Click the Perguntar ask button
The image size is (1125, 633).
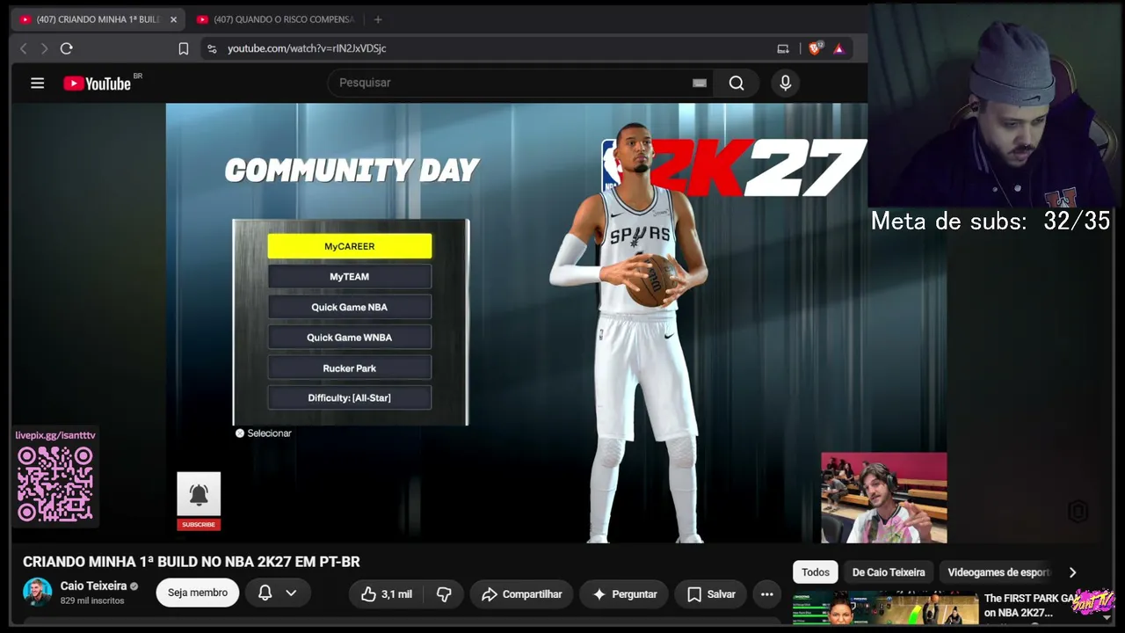point(624,594)
